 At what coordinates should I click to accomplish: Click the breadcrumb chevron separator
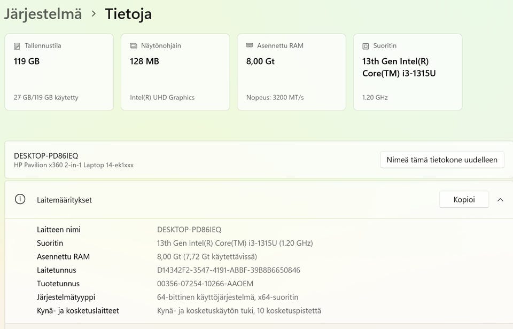pyautogui.click(x=94, y=14)
